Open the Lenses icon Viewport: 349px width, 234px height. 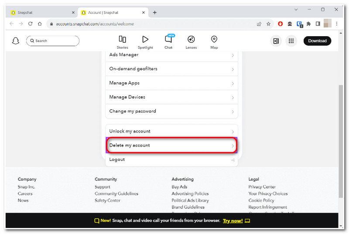coord(191,39)
